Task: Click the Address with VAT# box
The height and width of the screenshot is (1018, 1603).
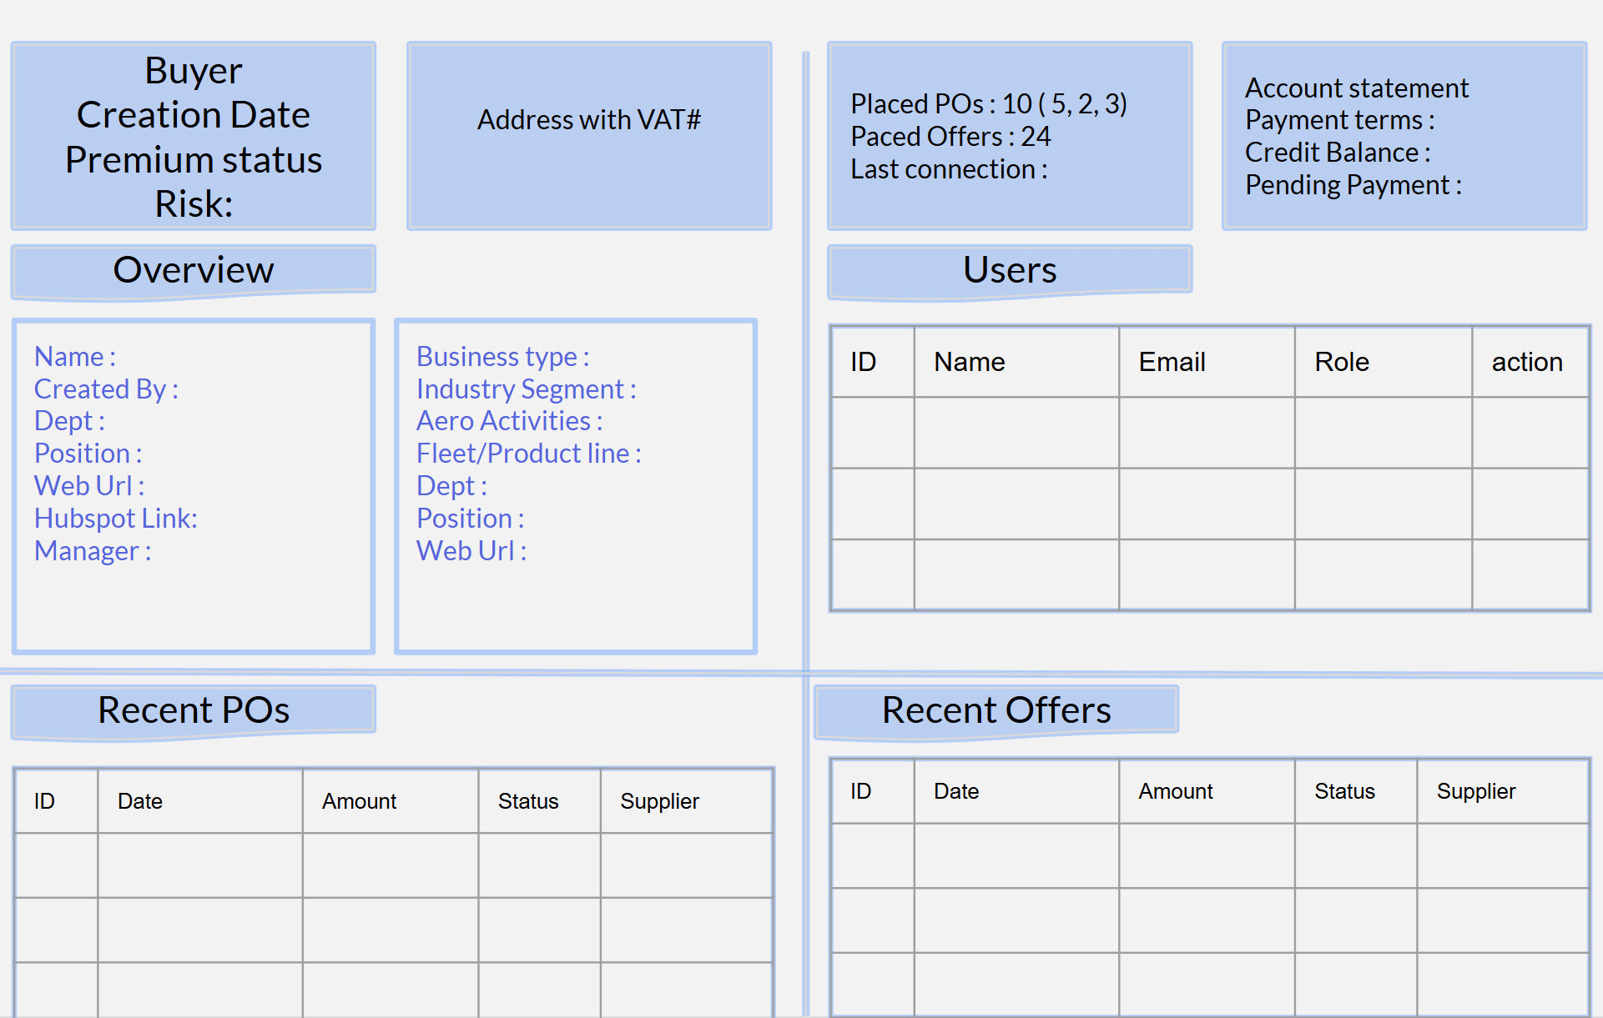Action: point(588,121)
